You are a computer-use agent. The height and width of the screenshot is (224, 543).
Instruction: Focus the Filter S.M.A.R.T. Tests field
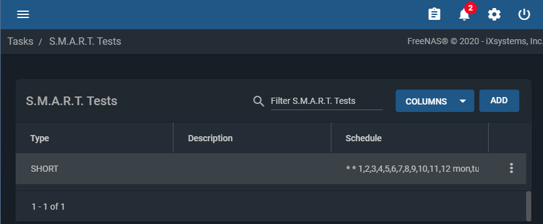click(x=326, y=101)
